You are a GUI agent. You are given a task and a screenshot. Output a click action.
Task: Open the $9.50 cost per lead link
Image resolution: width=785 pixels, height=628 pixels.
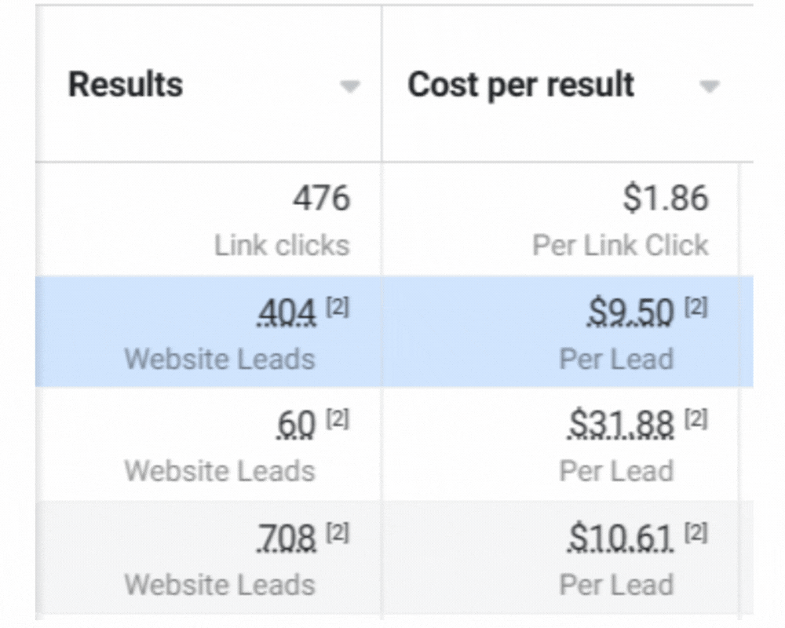[631, 314]
